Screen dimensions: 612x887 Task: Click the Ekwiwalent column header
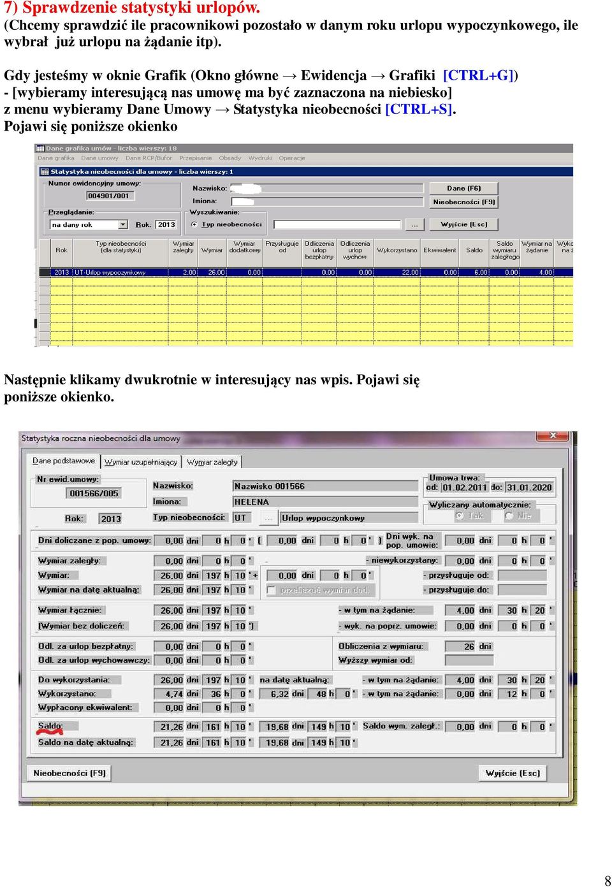tap(440, 250)
